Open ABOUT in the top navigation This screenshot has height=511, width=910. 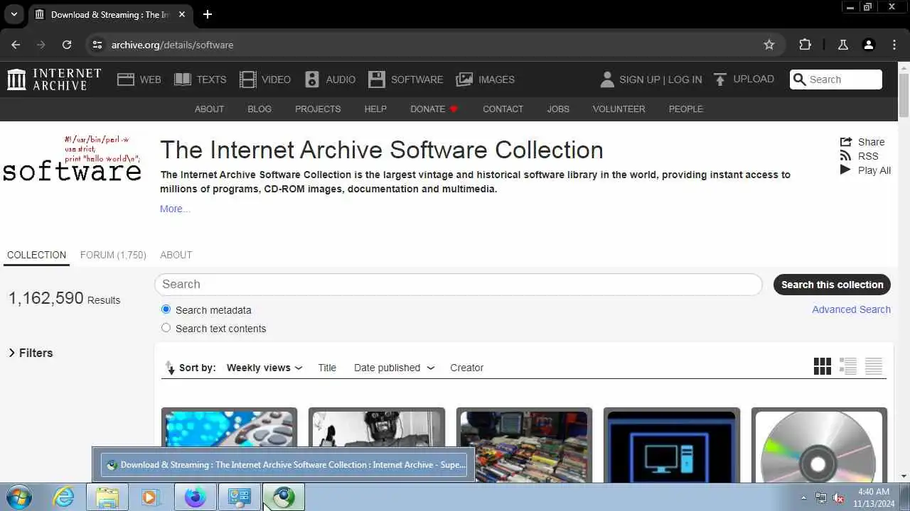pyautogui.click(x=209, y=109)
